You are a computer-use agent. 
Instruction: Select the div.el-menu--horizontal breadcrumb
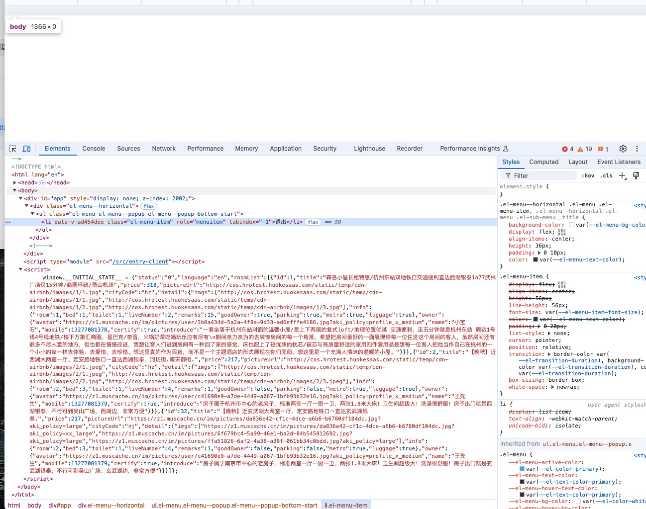(111, 505)
